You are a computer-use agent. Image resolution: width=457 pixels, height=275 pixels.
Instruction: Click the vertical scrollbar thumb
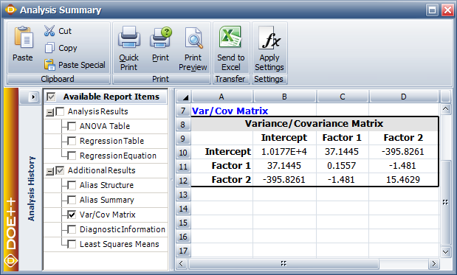(445, 202)
